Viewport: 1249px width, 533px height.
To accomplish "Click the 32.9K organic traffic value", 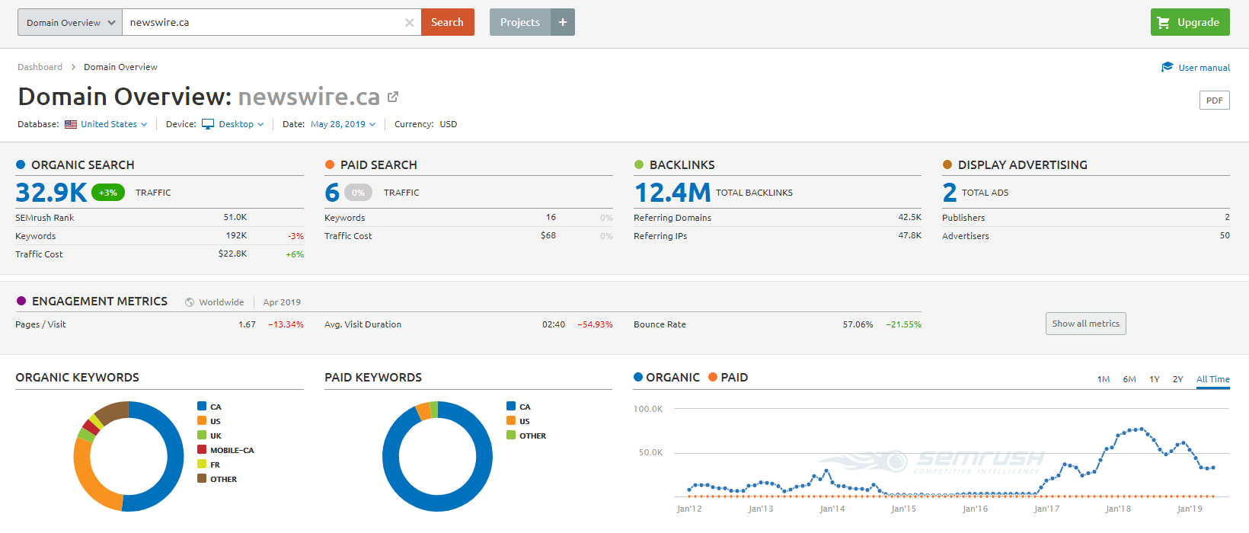I will [x=52, y=192].
